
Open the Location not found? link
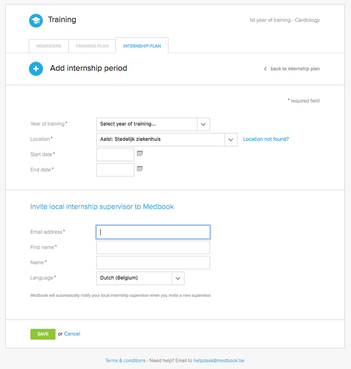click(266, 139)
